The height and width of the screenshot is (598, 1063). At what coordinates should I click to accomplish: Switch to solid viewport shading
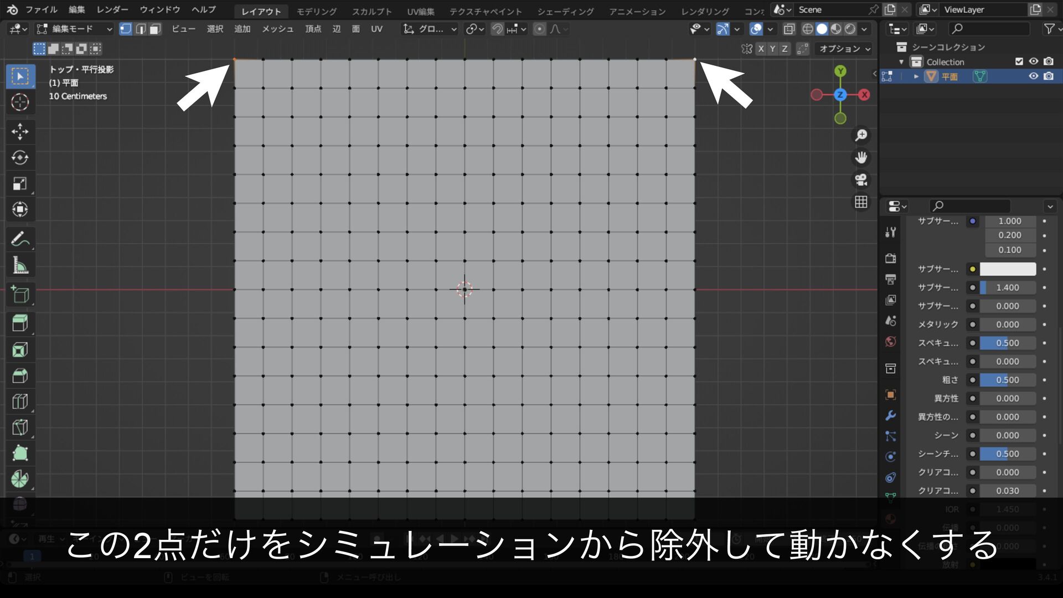point(822,29)
